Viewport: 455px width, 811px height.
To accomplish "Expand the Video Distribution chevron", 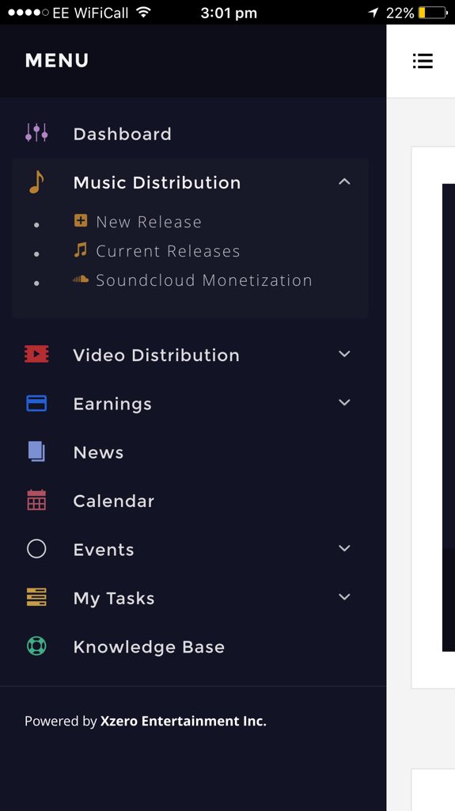I will pos(344,354).
